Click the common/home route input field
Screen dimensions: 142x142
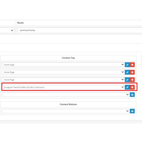(x=80, y=30)
